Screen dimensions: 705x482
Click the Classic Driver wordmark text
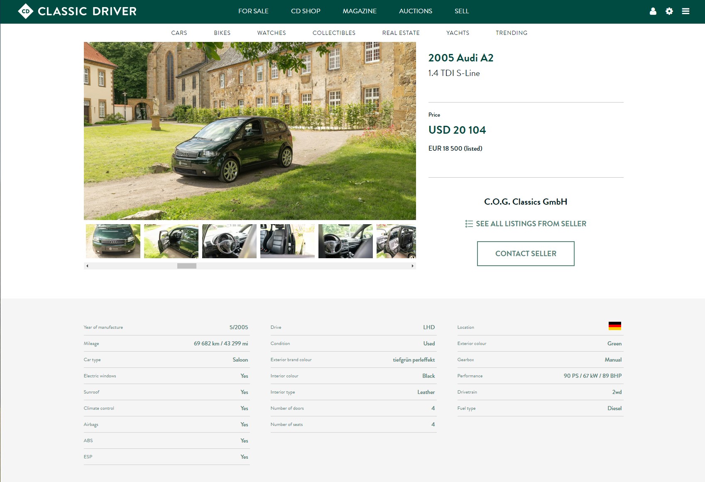coord(87,11)
